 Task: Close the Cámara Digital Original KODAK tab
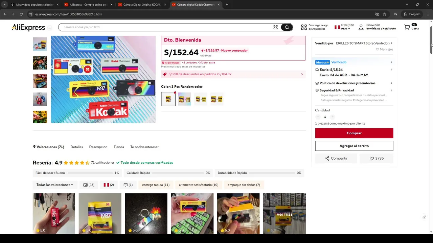click(165, 4)
